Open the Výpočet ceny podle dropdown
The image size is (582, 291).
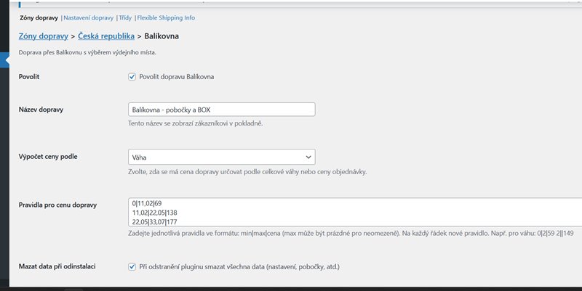coord(220,157)
